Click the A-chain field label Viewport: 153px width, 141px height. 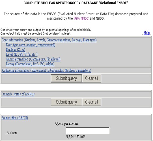[x=12, y=133]
